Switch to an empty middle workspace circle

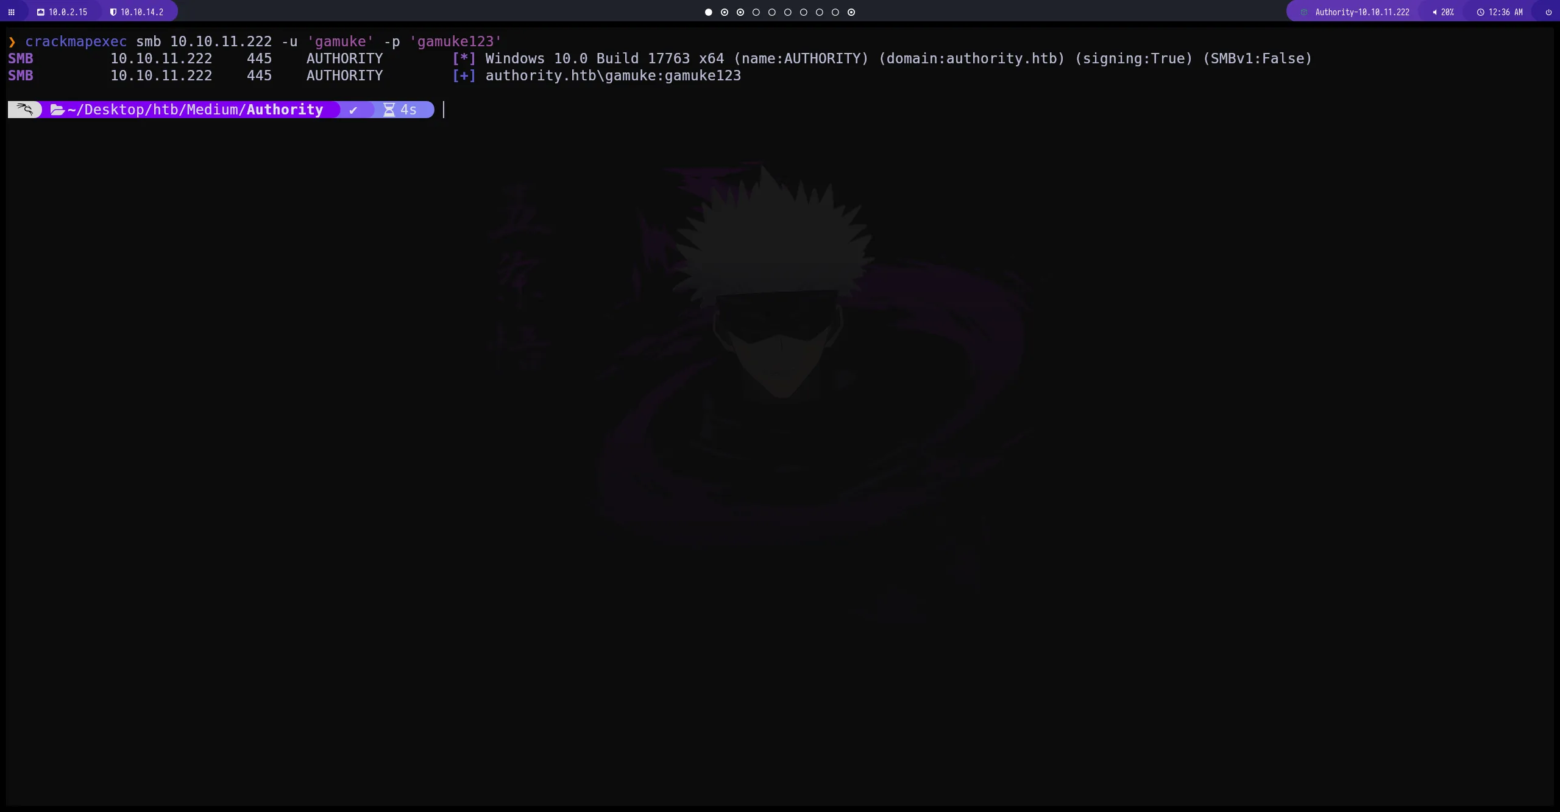787,12
